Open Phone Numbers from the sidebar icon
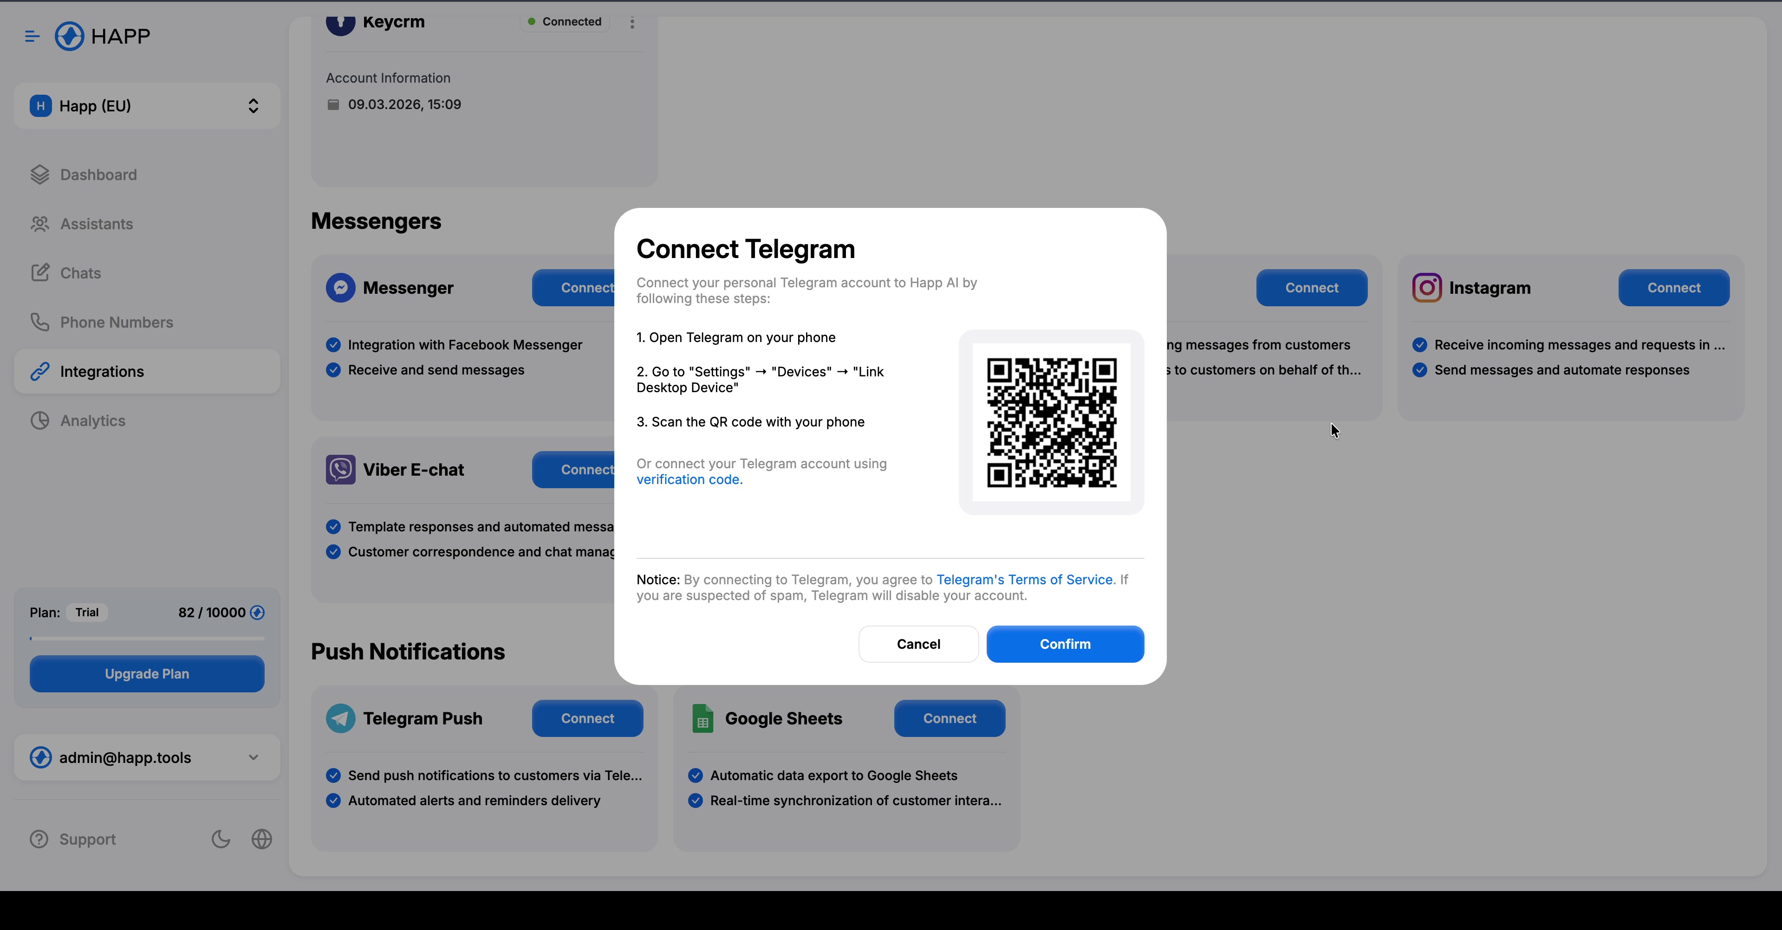Image resolution: width=1782 pixels, height=930 pixels. (x=40, y=322)
